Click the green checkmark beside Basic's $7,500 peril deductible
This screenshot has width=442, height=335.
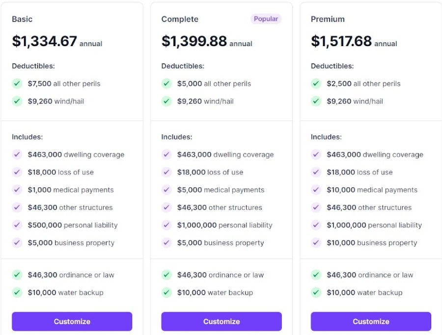[x=17, y=84]
